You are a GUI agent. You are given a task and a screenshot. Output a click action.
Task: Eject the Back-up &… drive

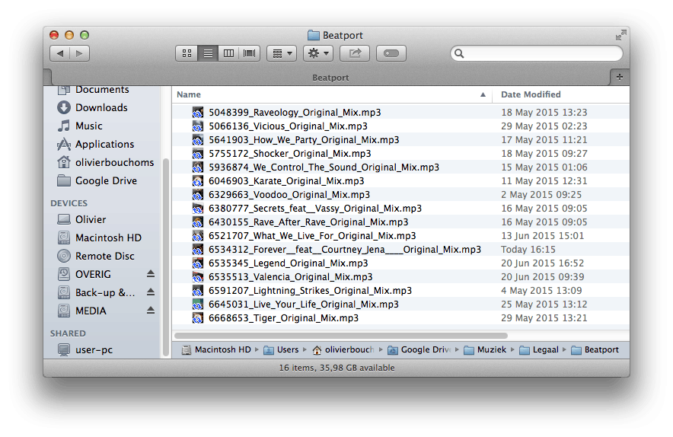tap(151, 292)
